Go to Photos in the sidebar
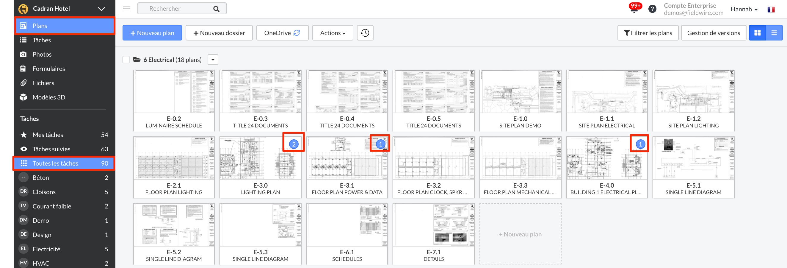This screenshot has height=268, width=787. click(x=65, y=54)
